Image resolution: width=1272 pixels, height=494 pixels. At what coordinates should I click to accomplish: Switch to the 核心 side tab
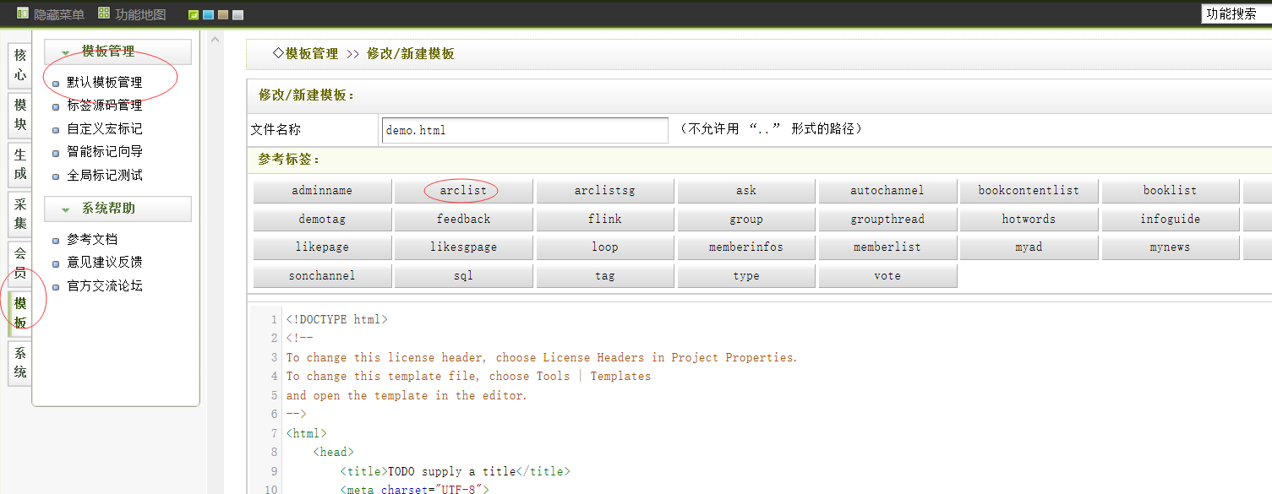point(20,65)
